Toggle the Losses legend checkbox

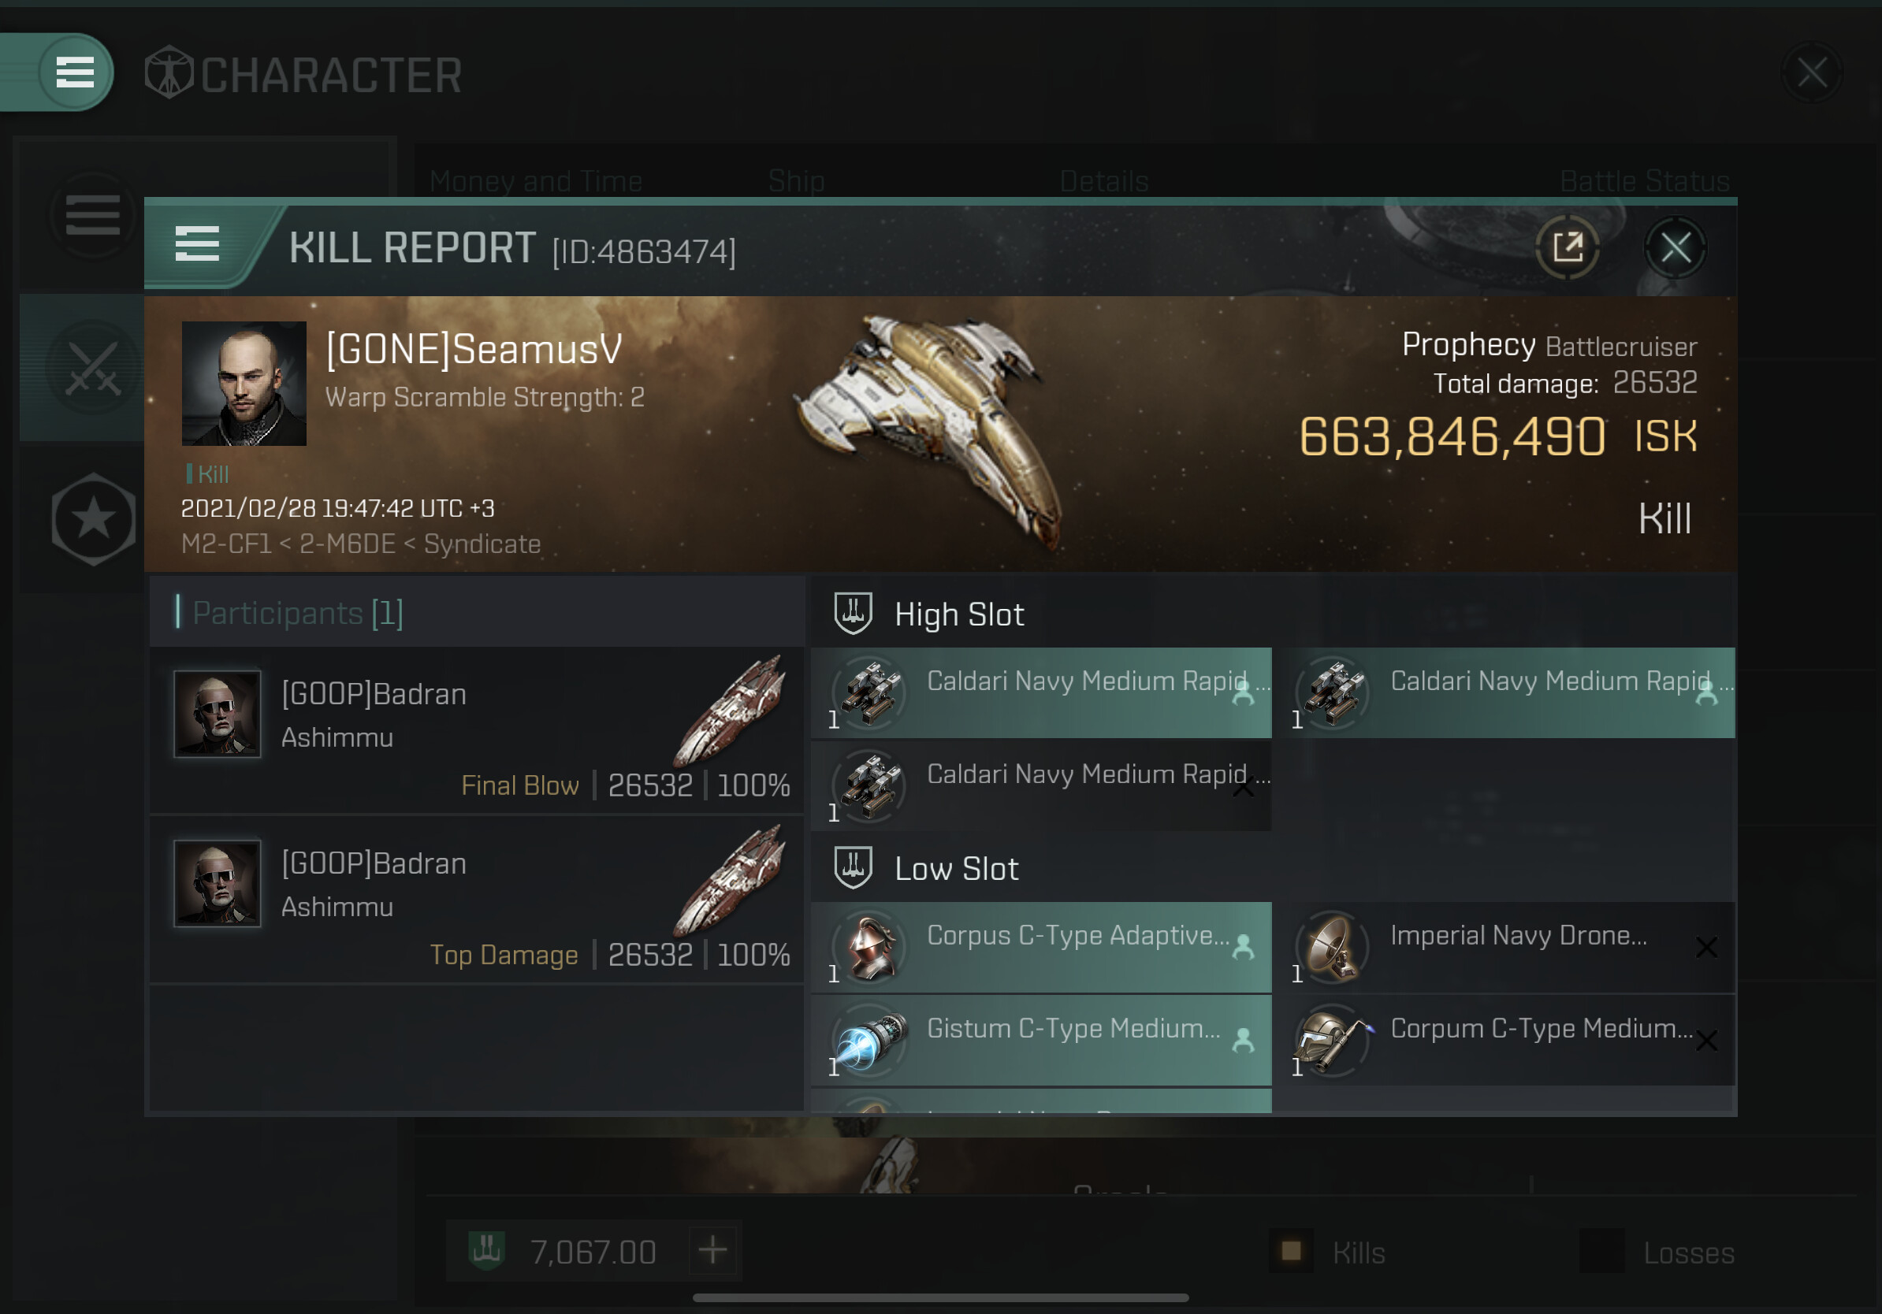1601,1251
